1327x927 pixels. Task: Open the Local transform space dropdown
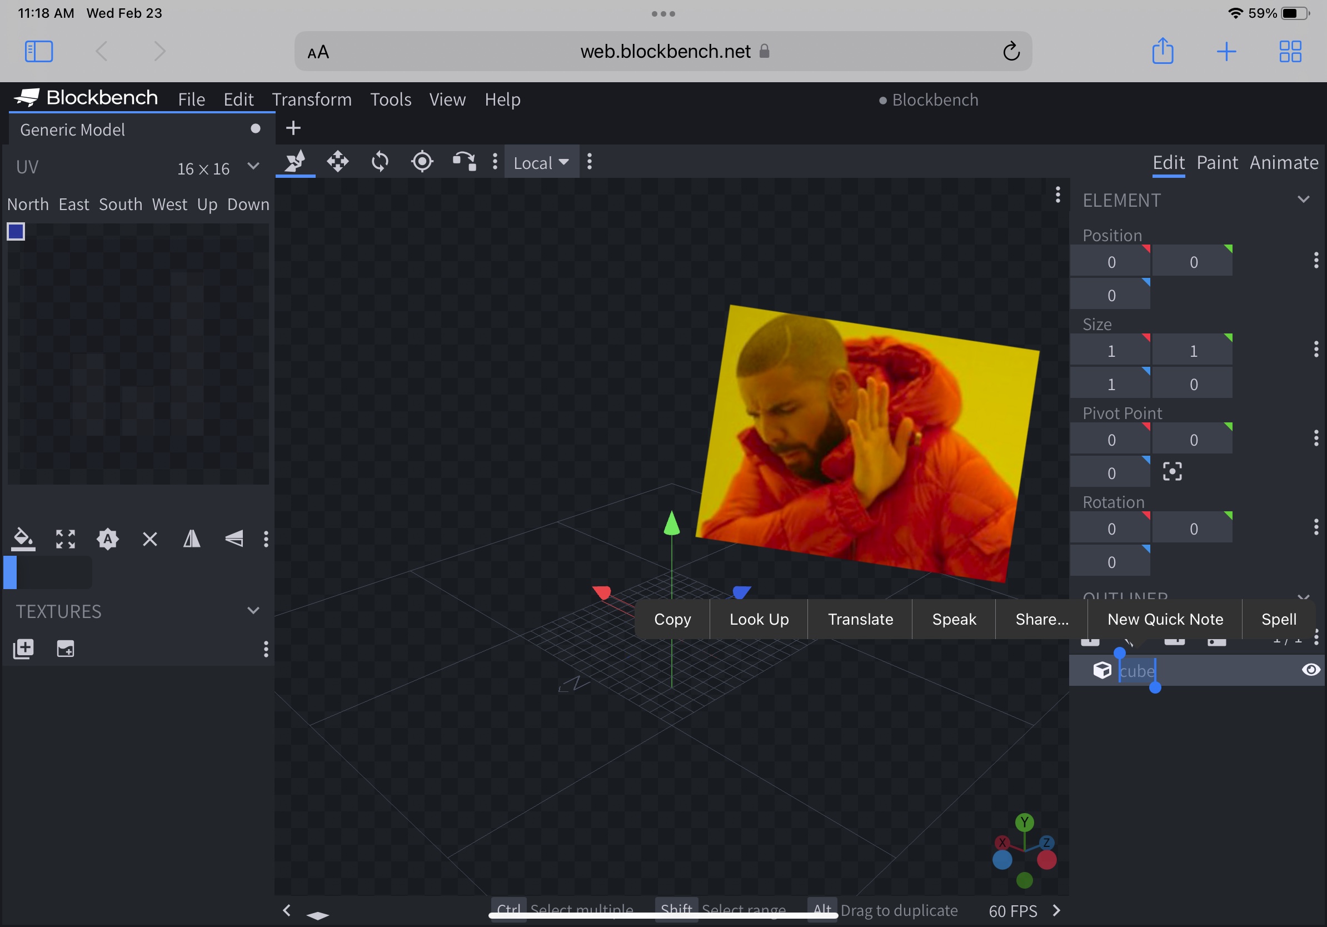541,163
